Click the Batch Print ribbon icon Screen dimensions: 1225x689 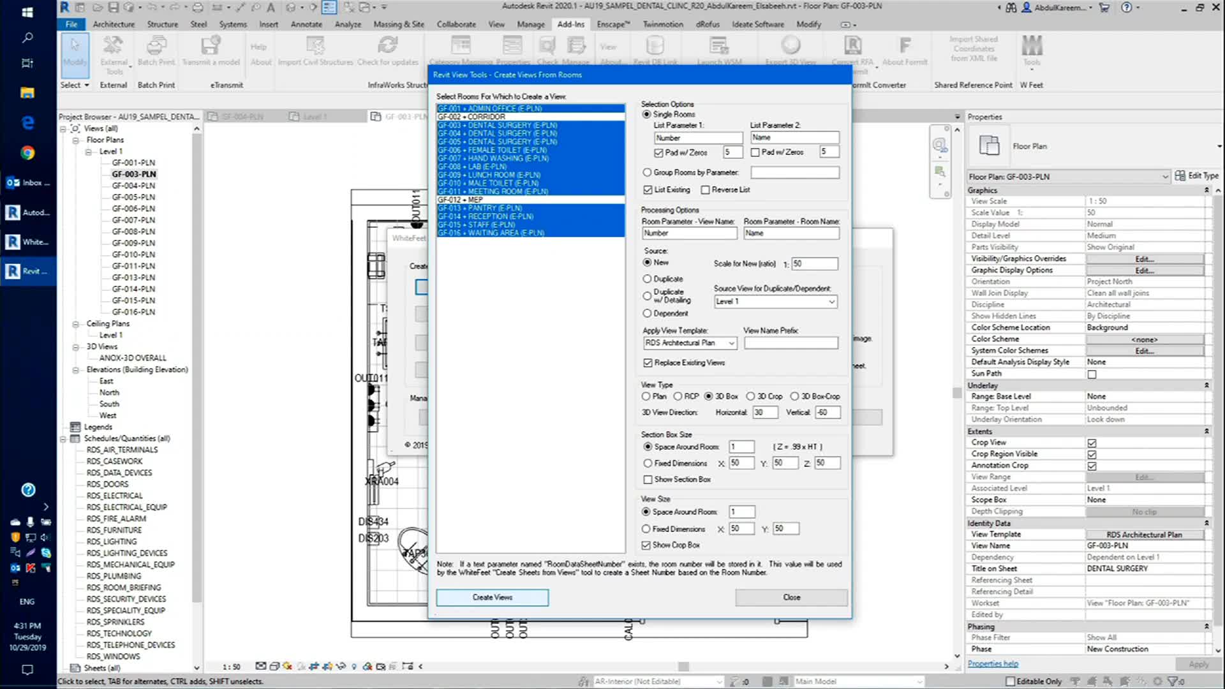pyautogui.click(x=156, y=47)
